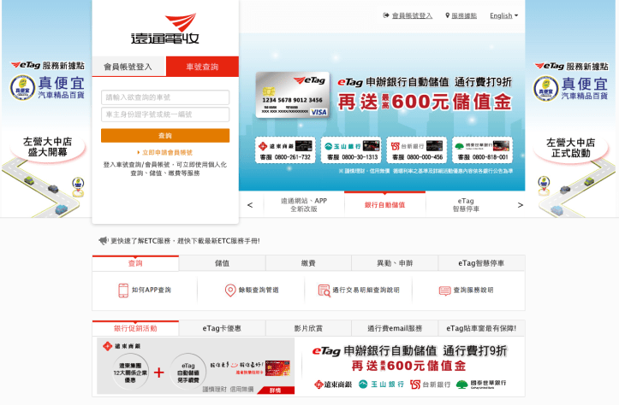Viewport: 619px width, 405px height.
Task: Click the document search icon for 通行交易明細查詢說明
Action: (324, 291)
